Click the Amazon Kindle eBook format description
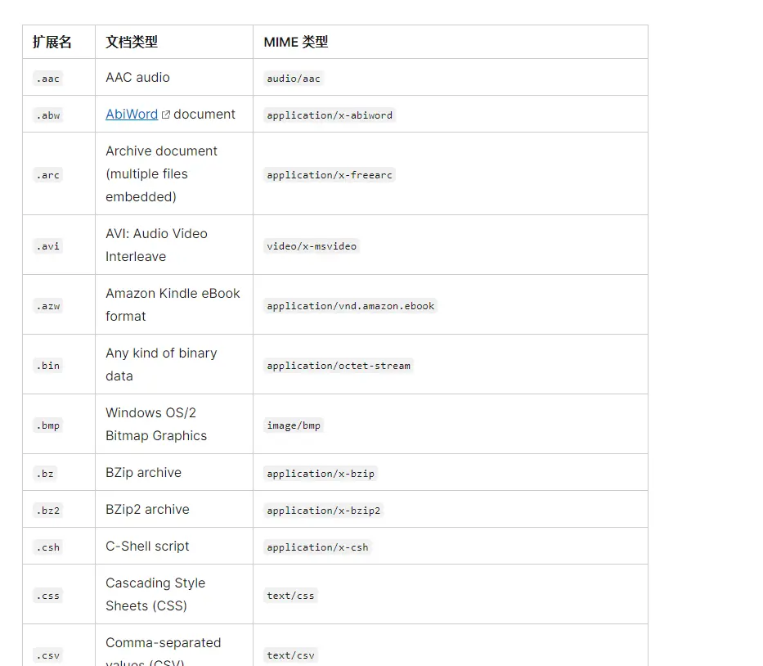 pyautogui.click(x=173, y=304)
